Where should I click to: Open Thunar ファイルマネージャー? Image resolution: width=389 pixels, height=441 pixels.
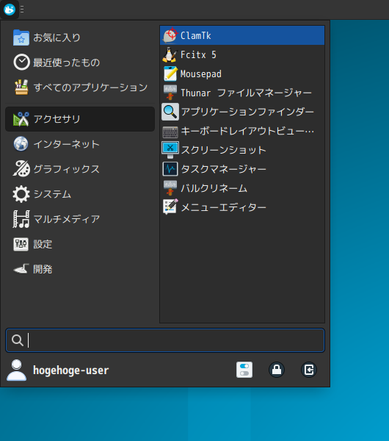[x=241, y=93]
